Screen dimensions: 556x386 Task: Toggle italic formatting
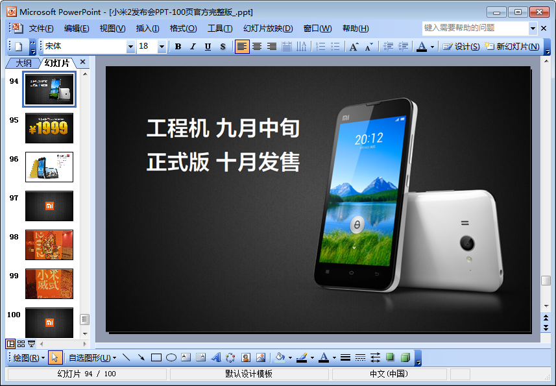pos(193,47)
